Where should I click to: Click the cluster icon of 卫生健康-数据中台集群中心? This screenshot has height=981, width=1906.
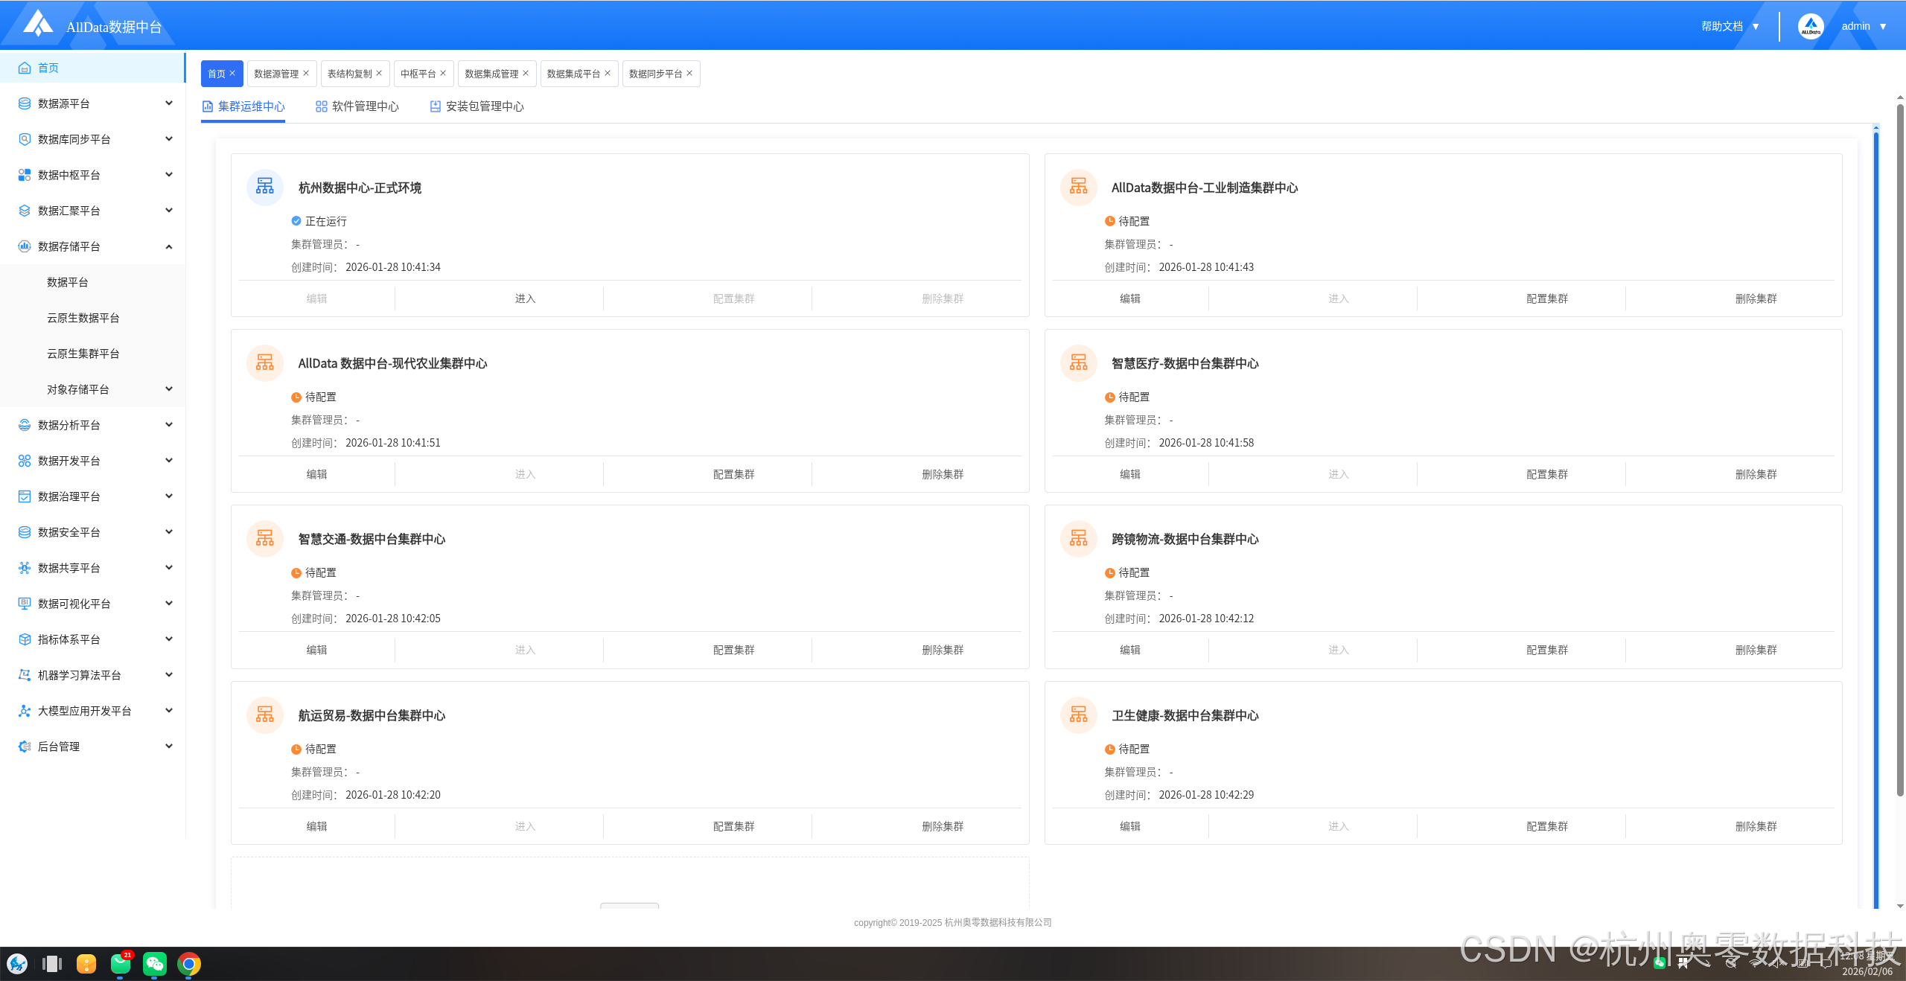[x=1079, y=715]
